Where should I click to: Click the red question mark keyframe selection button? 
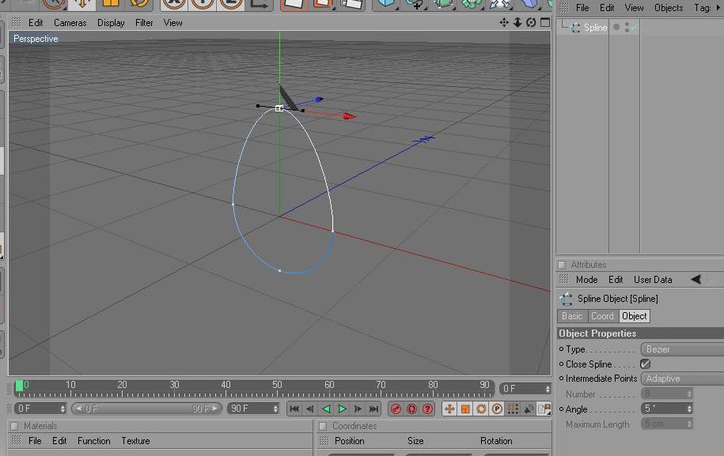coord(428,409)
